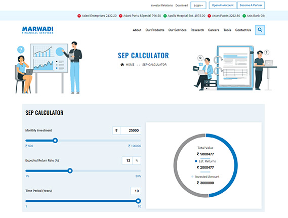Open the Tools menu item
This screenshot has height=218, width=288.
pos(227,30)
